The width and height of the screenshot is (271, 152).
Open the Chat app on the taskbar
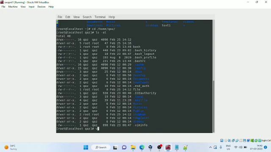click(x=124, y=147)
